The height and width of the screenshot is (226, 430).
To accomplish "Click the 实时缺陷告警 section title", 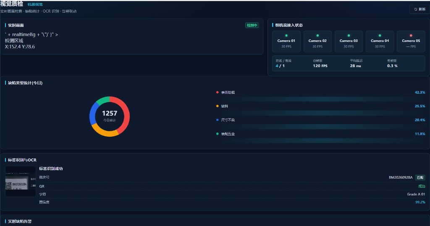I will [x=19, y=221].
